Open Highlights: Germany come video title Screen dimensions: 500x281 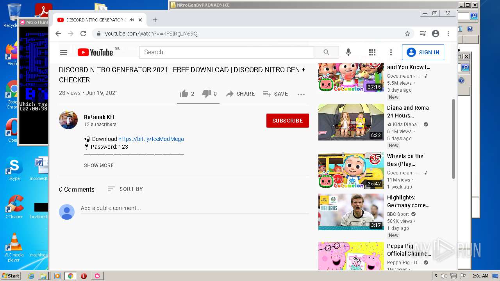(408, 201)
